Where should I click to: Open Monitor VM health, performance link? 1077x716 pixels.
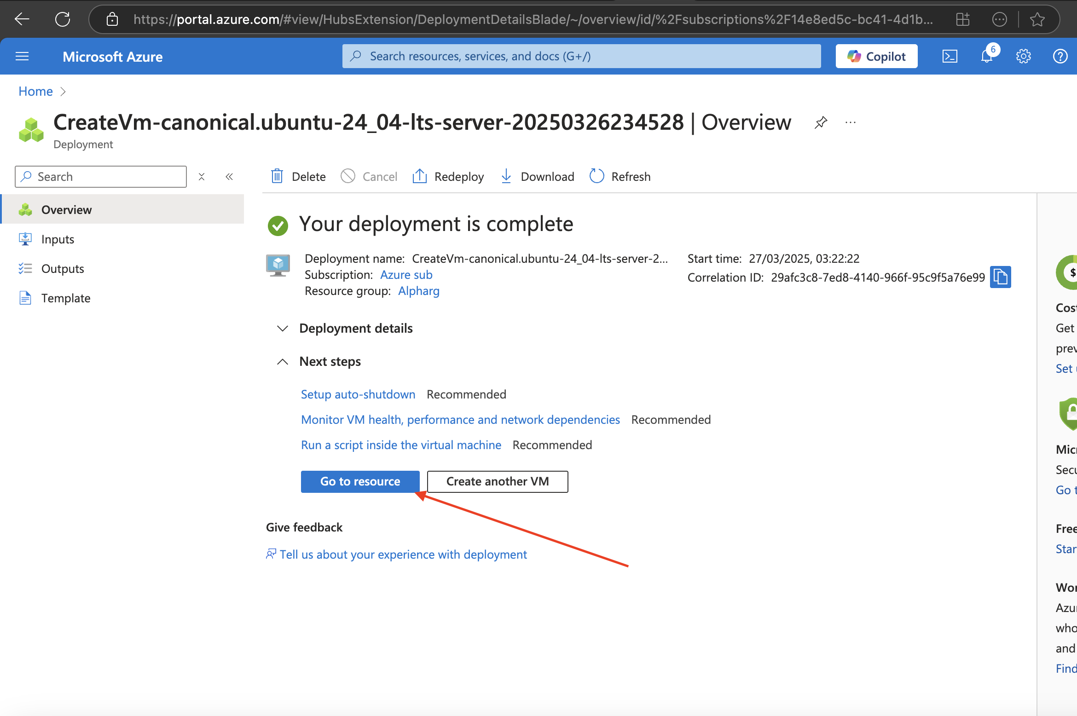tap(460, 420)
